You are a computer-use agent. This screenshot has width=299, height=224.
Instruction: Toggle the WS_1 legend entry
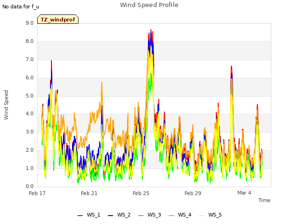89,215
